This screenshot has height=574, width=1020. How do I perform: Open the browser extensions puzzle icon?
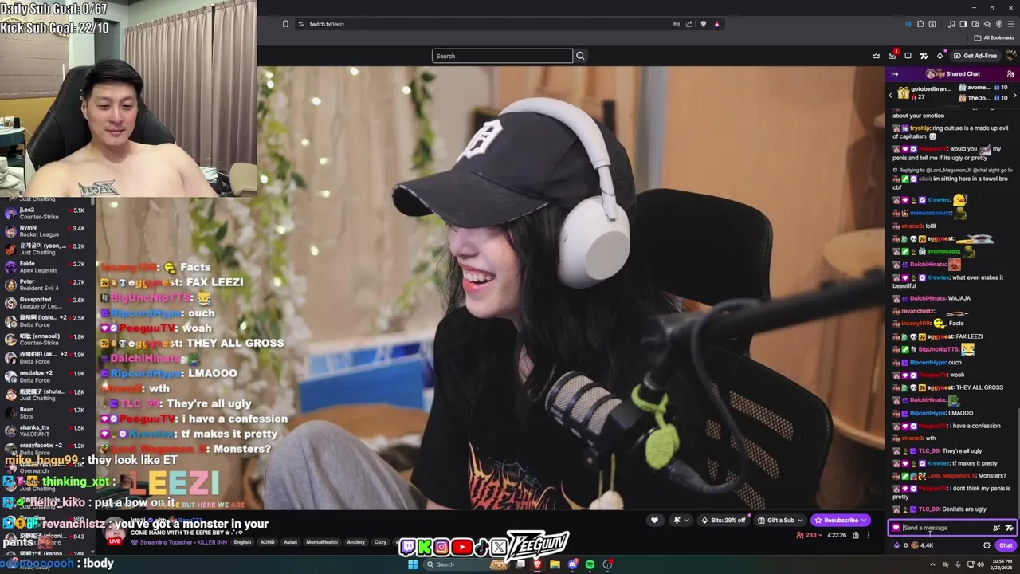[x=920, y=24]
